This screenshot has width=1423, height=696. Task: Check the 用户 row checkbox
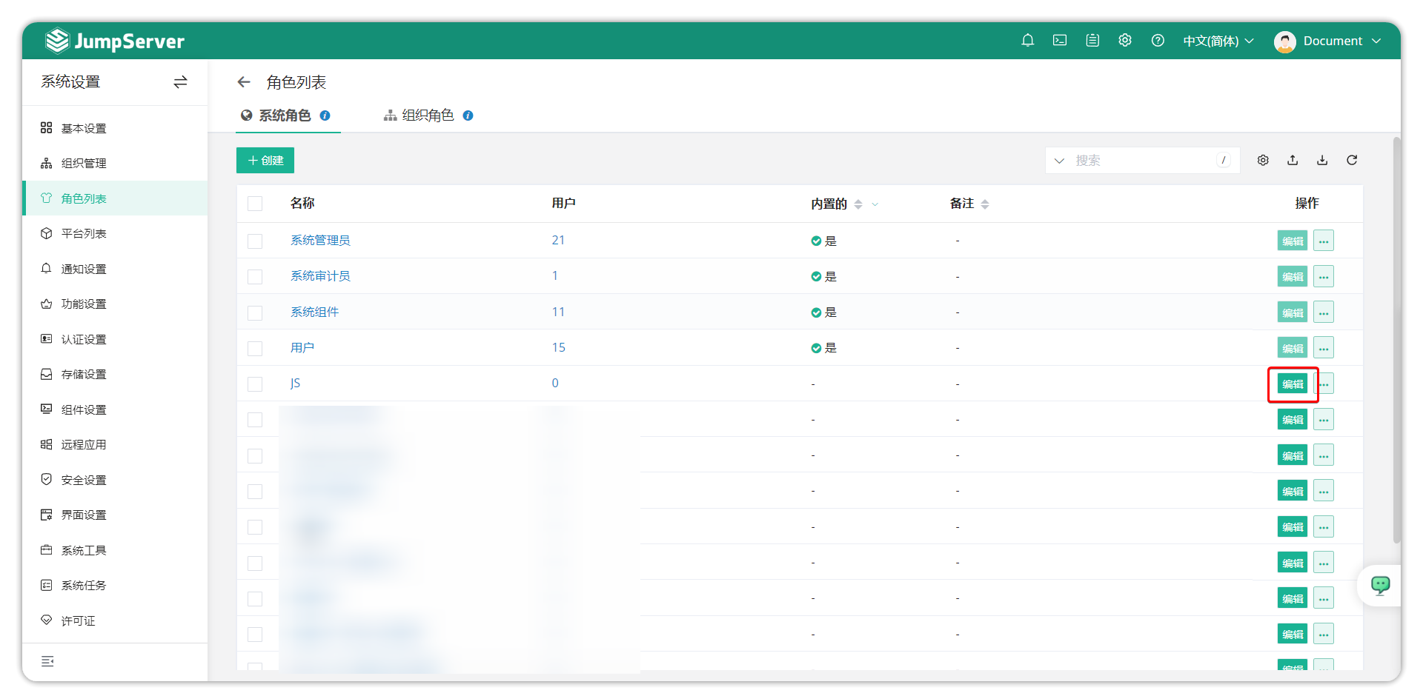pos(255,348)
